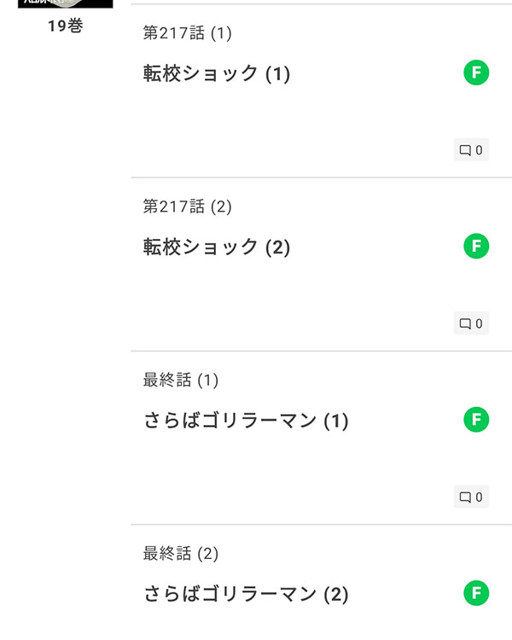Click comment count 0 under さらばゴリラーマン (1)
512x640 pixels.
[479, 497]
